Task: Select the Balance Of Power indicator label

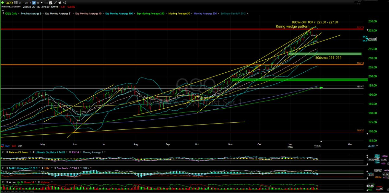Action: coord(19,152)
